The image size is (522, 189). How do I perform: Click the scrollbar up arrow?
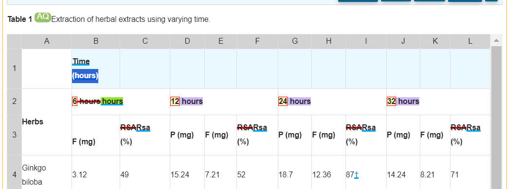click(496, 41)
